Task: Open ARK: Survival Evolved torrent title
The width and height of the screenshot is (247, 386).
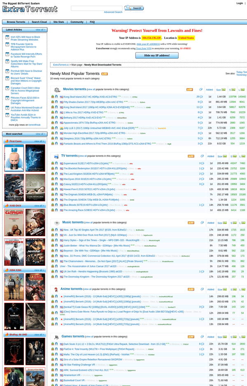Action: point(86,370)
